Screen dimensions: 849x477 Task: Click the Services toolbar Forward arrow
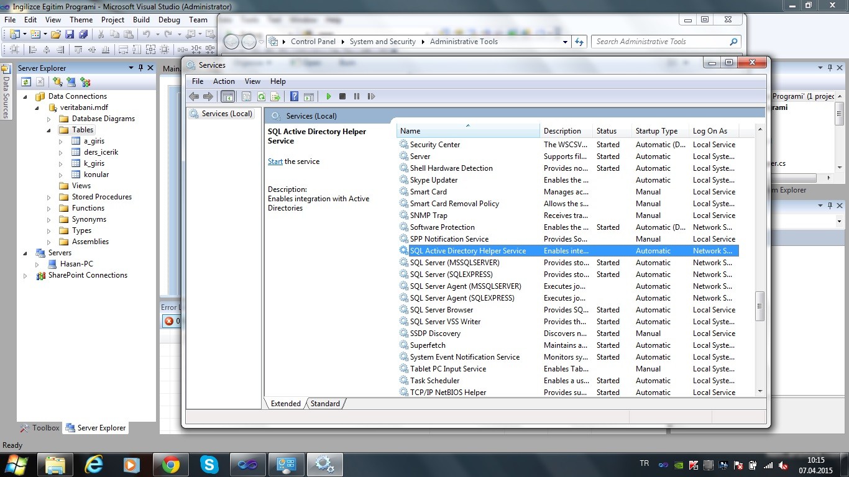click(208, 96)
